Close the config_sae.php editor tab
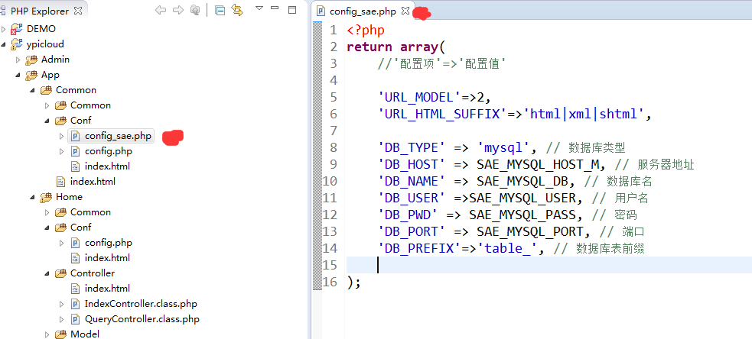 [405, 11]
